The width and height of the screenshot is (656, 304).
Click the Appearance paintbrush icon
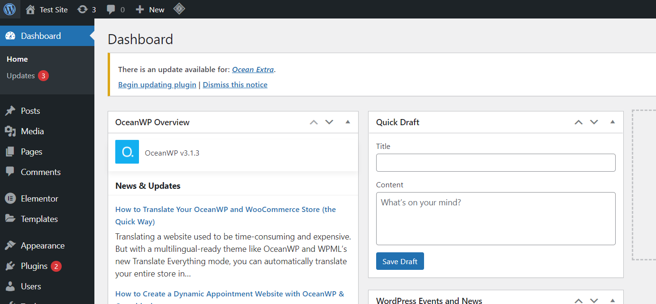pos(10,245)
